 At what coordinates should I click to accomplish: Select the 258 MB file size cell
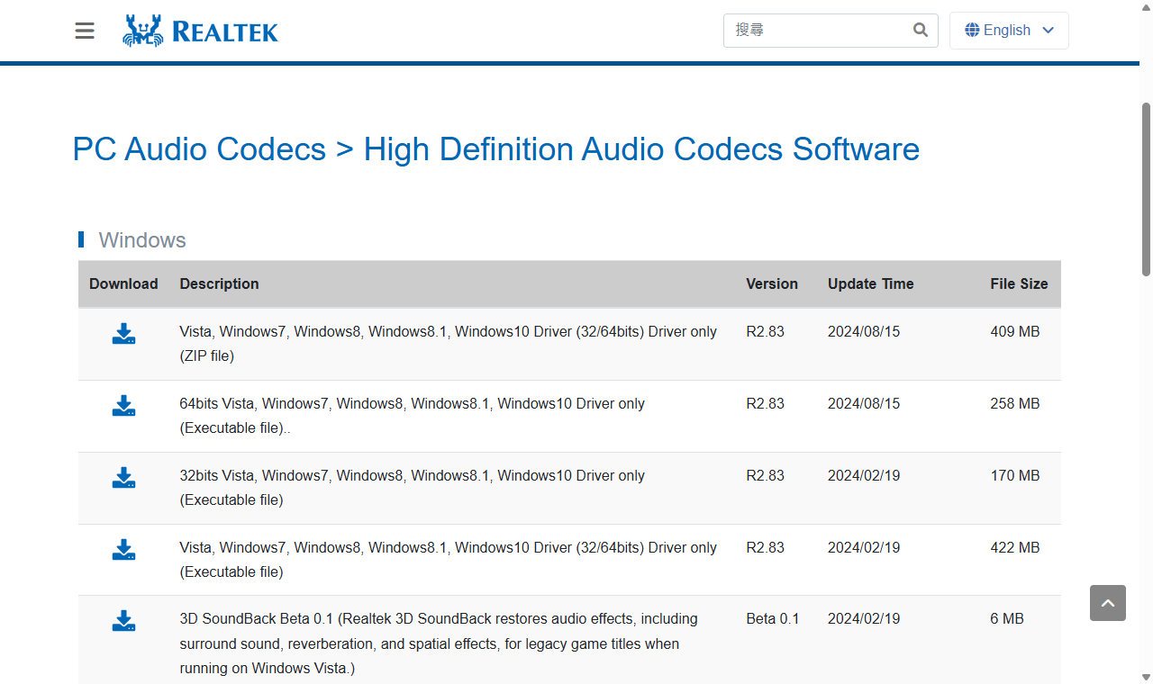pyautogui.click(x=1015, y=403)
